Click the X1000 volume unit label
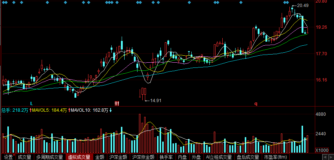 click(x=321, y=150)
